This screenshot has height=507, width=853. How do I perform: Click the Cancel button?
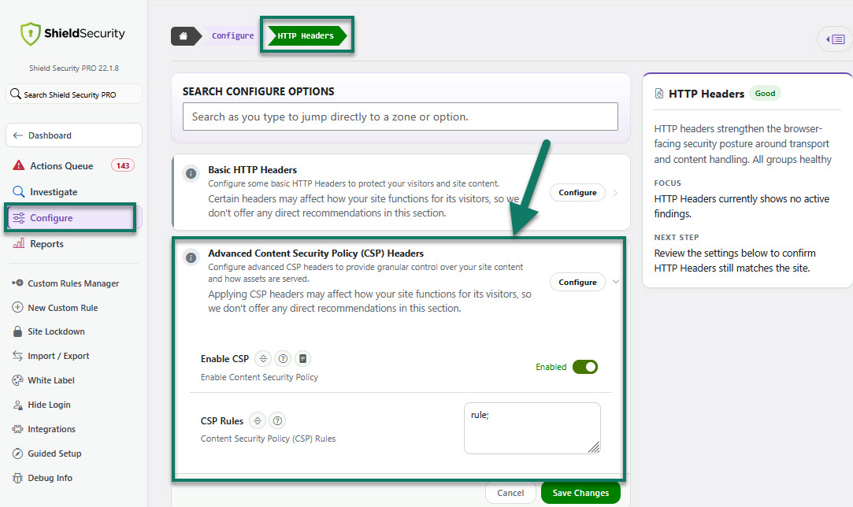pyautogui.click(x=510, y=493)
